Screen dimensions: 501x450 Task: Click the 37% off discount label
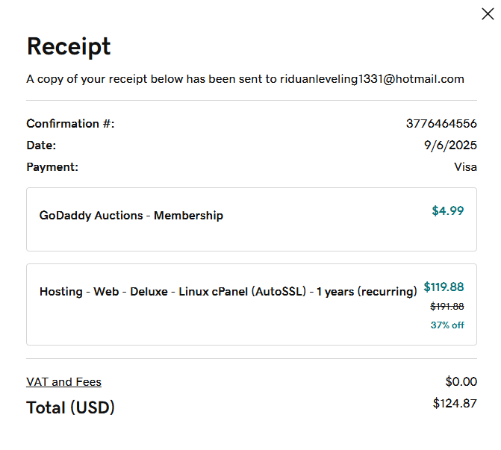click(x=447, y=325)
